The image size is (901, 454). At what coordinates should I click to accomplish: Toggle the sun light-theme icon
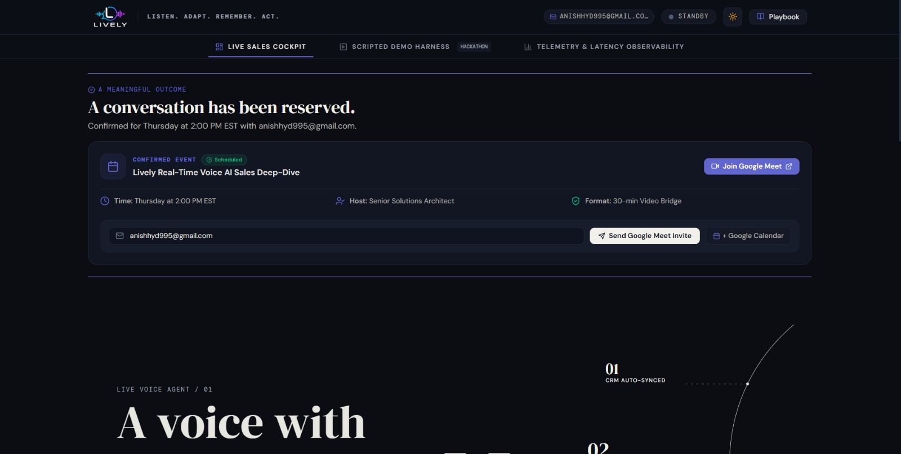point(733,17)
